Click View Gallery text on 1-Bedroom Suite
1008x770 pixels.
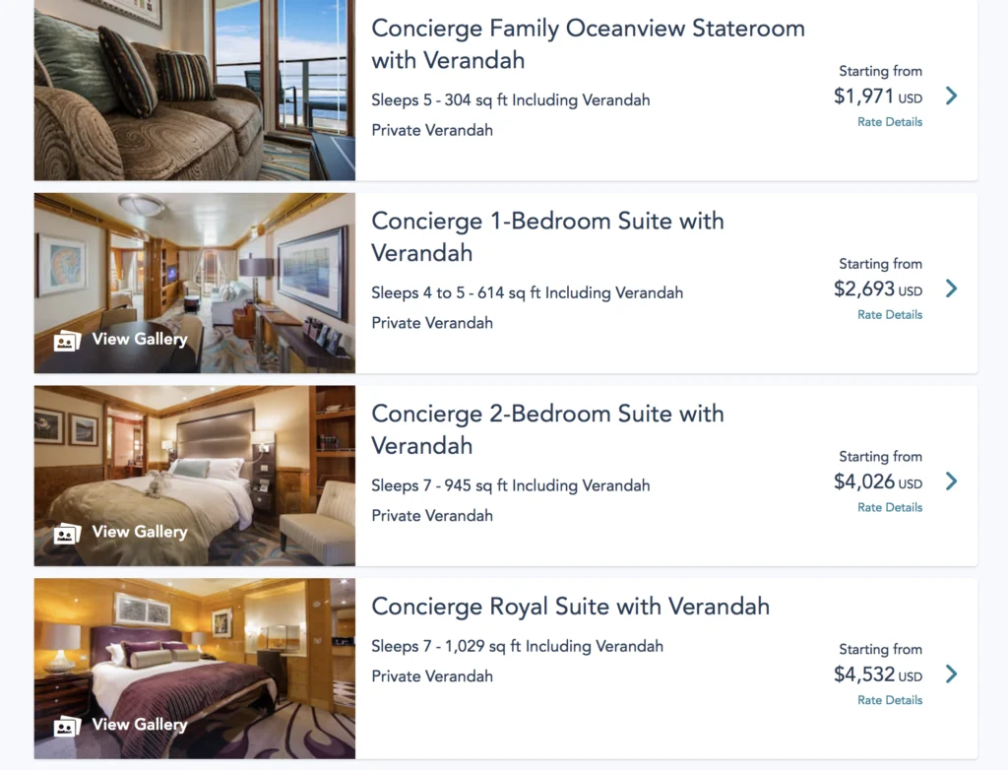(x=140, y=340)
